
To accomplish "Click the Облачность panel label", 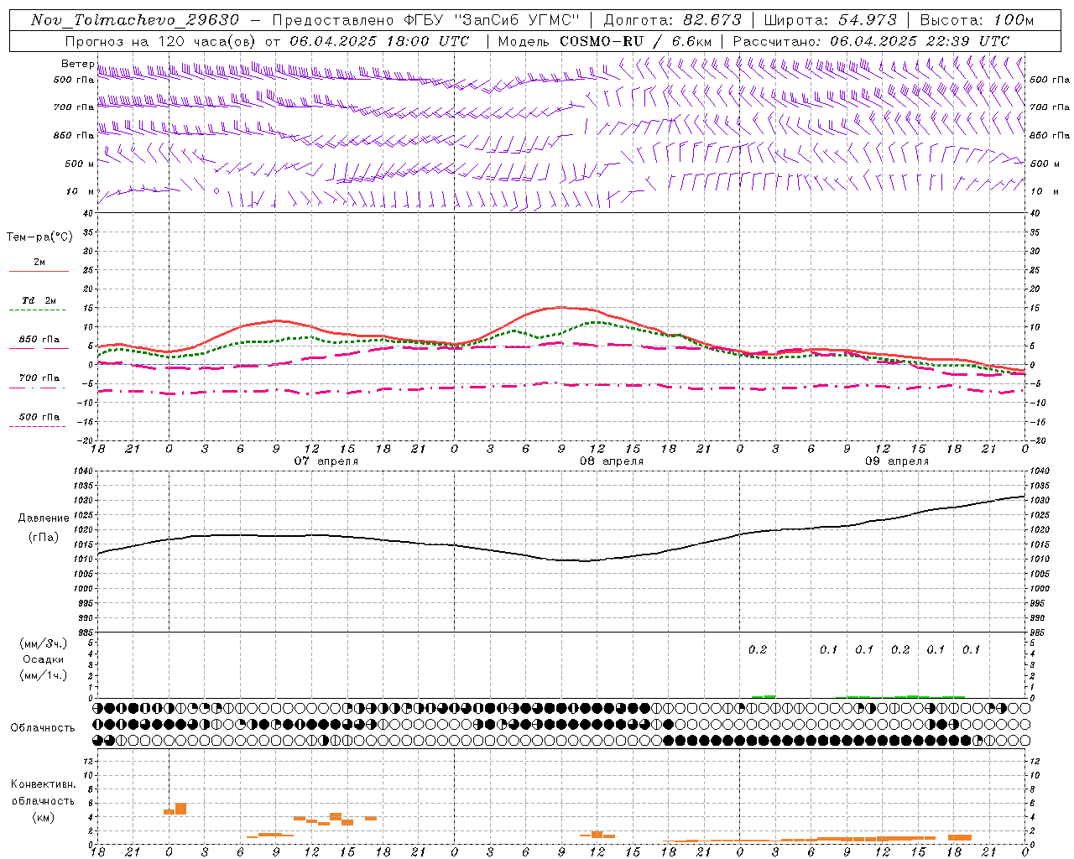I will [x=43, y=728].
